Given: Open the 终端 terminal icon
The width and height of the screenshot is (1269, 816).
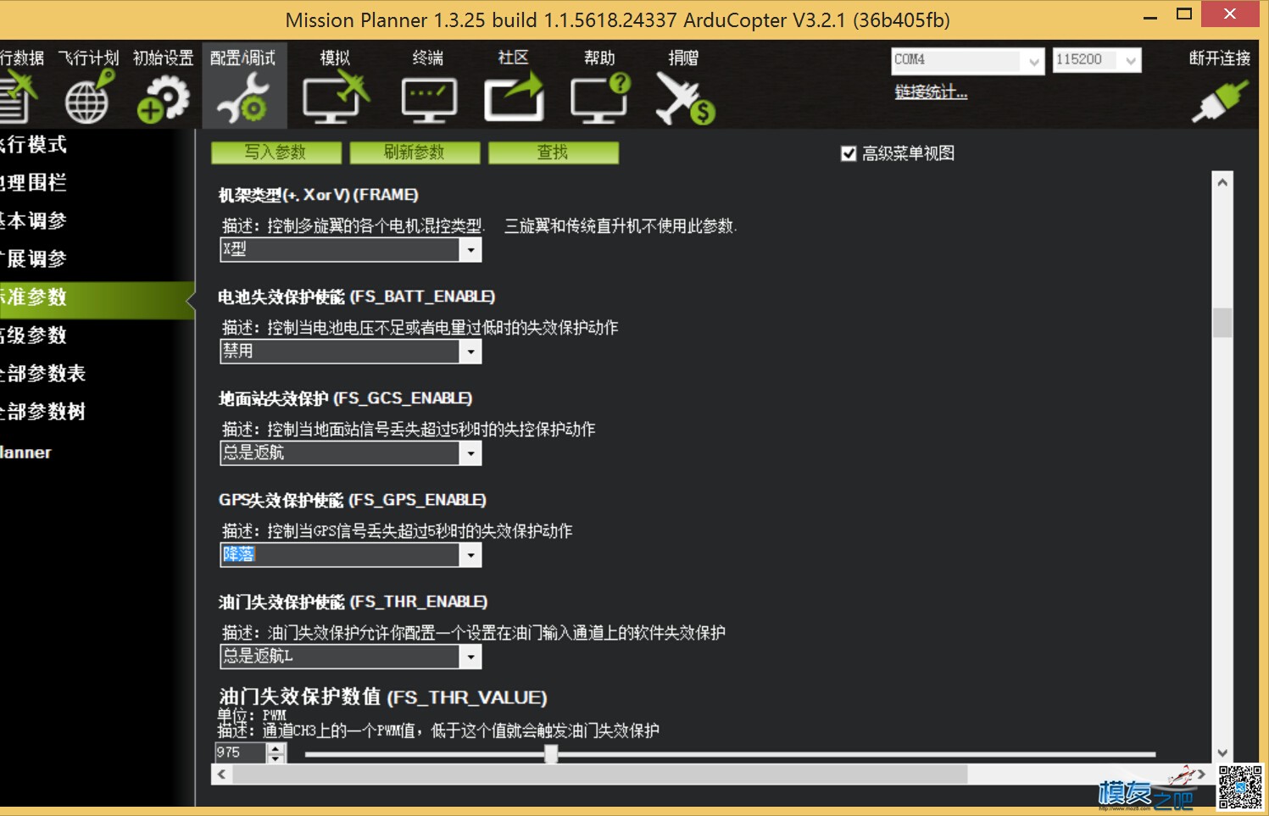Looking at the screenshot, I should point(429,100).
